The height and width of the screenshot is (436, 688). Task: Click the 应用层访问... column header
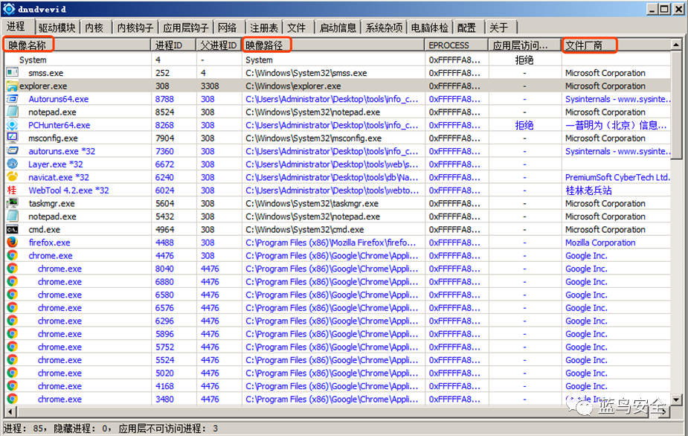click(525, 45)
